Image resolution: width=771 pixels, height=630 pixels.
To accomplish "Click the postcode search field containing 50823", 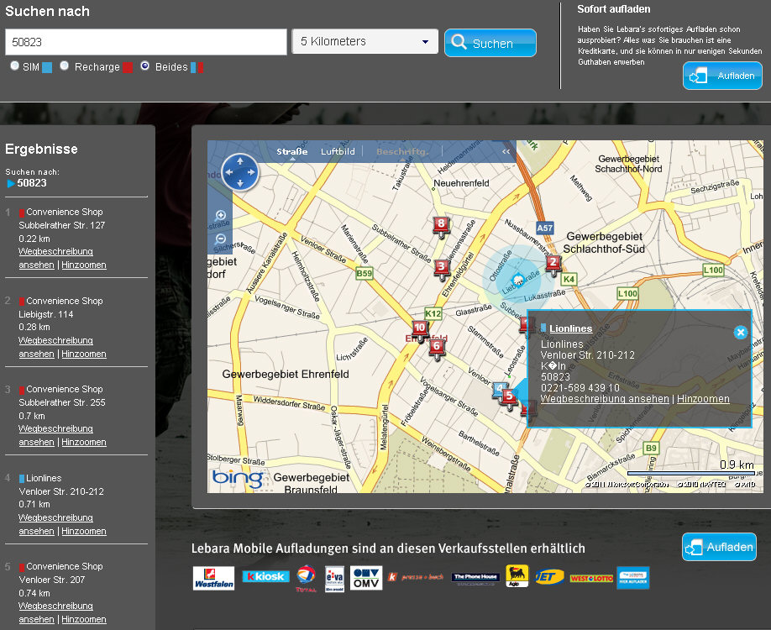I will coord(145,42).
